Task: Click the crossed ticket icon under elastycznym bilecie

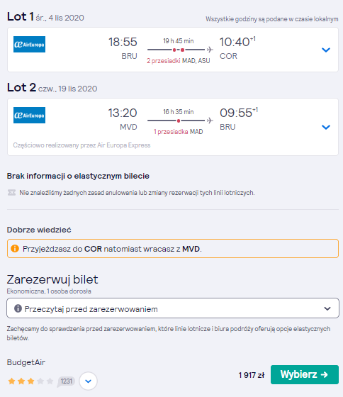Action: click(11, 193)
